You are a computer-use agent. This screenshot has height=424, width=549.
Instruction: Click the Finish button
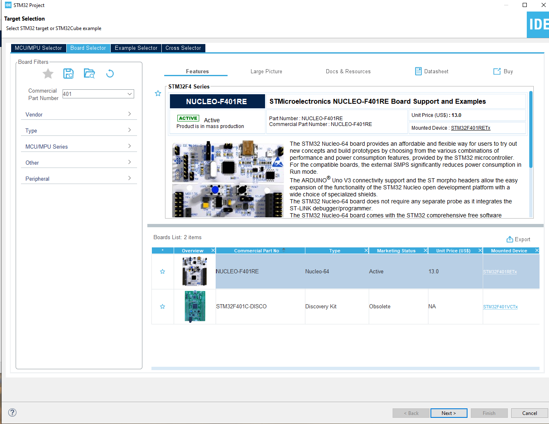tap(489, 413)
